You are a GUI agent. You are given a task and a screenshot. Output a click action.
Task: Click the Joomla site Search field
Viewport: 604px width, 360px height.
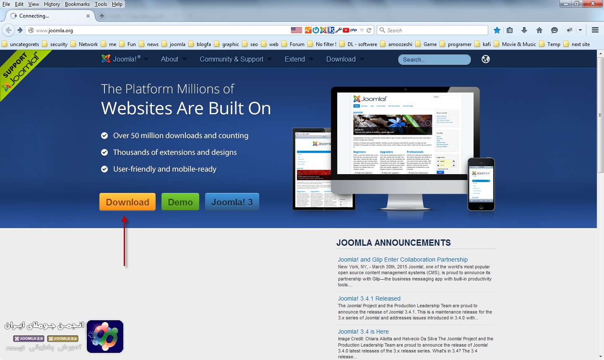(x=434, y=59)
